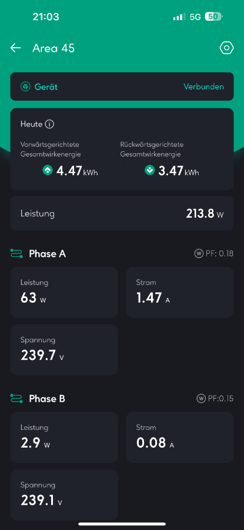Tap the Area 45 page title
The width and height of the screenshot is (244, 530).
54,48
